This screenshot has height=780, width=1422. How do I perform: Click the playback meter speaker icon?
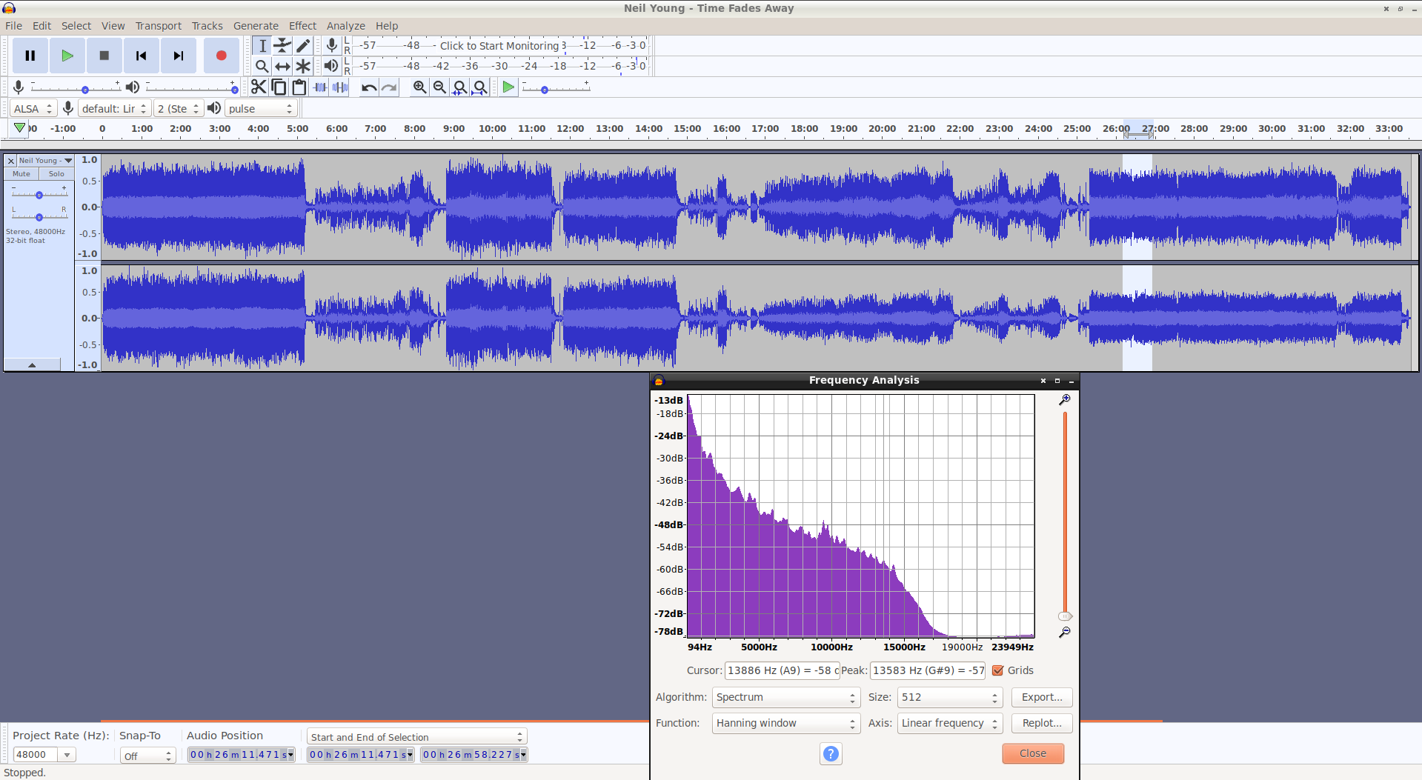tap(331, 66)
